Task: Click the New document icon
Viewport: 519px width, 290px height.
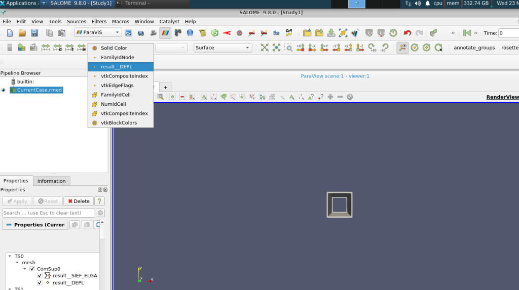Action: point(10,33)
